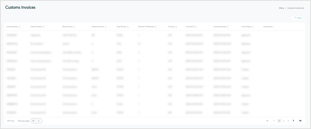311x129 pixels.
Task: Sort by Invoiced On arrows
Action: click(x=196, y=27)
